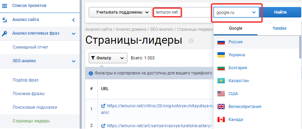Toggle the SEO-анализ section chevron
Image resolution: width=302 pixels, height=129 pixels.
click(x=73, y=61)
